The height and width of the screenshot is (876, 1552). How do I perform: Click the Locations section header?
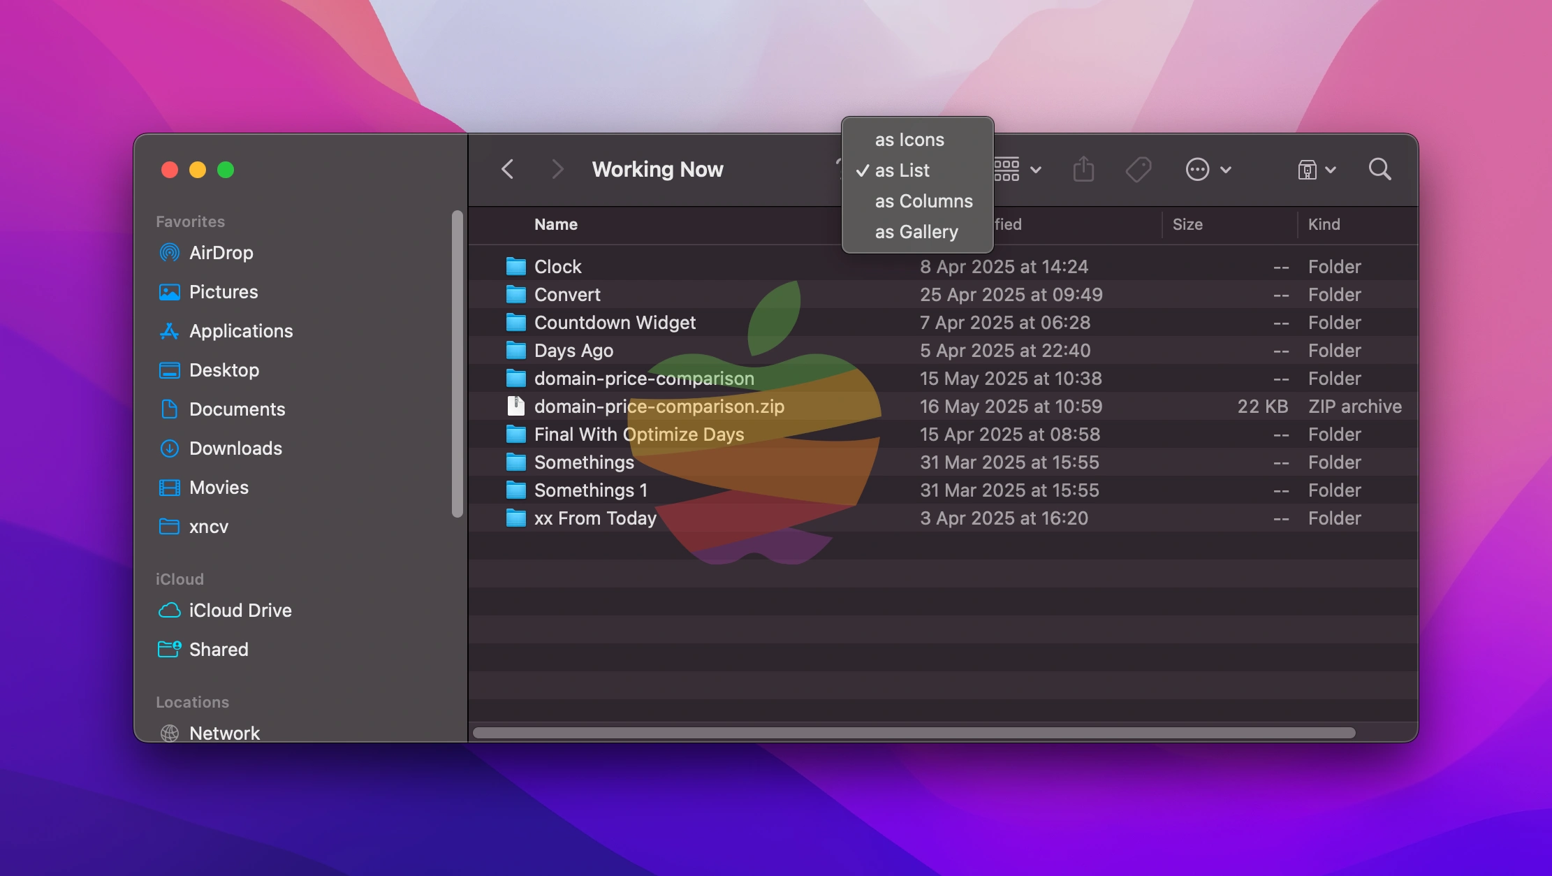click(192, 702)
